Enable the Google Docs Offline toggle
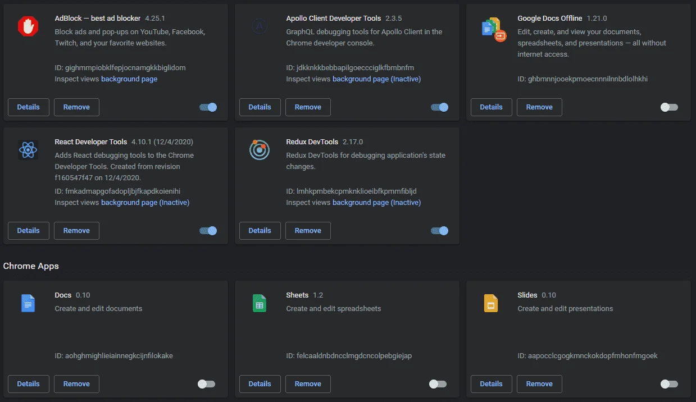Image resolution: width=696 pixels, height=402 pixels. pos(670,107)
